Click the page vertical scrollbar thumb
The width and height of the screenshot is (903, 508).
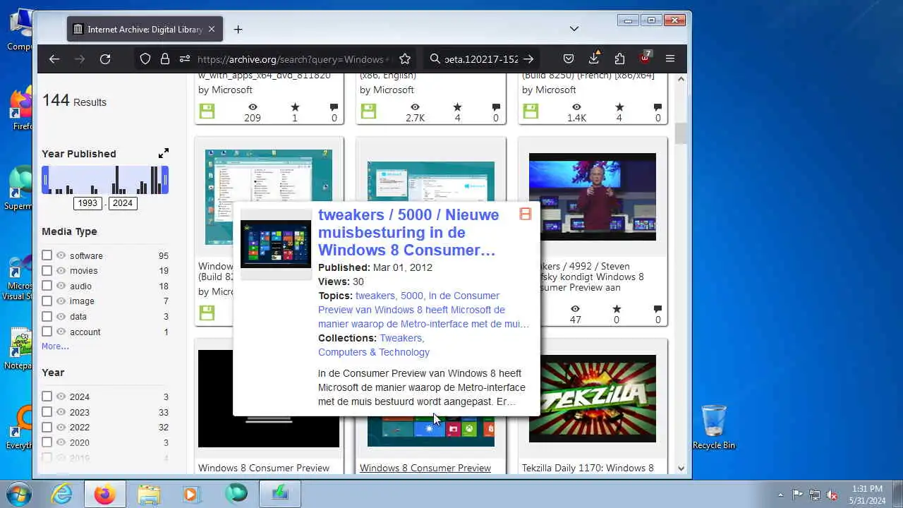pyautogui.click(x=681, y=133)
